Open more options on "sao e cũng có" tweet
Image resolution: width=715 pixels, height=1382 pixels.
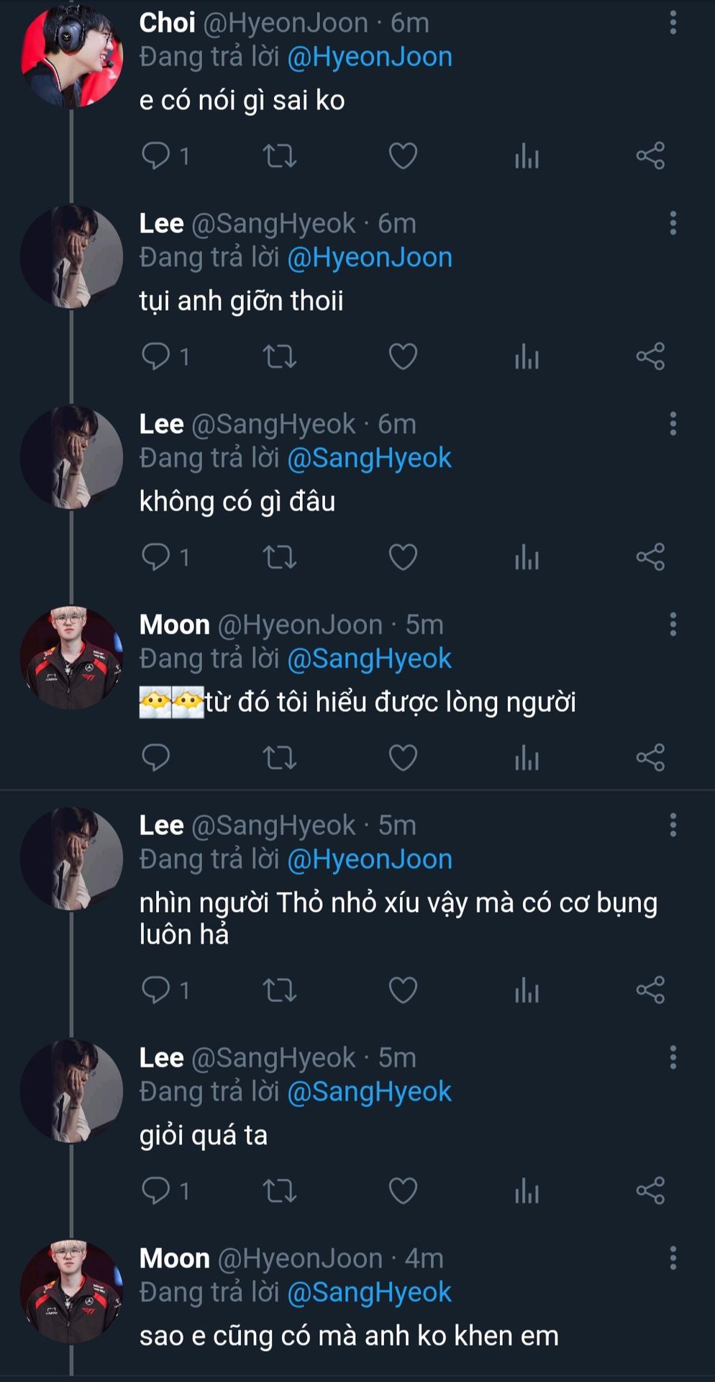tap(673, 1258)
